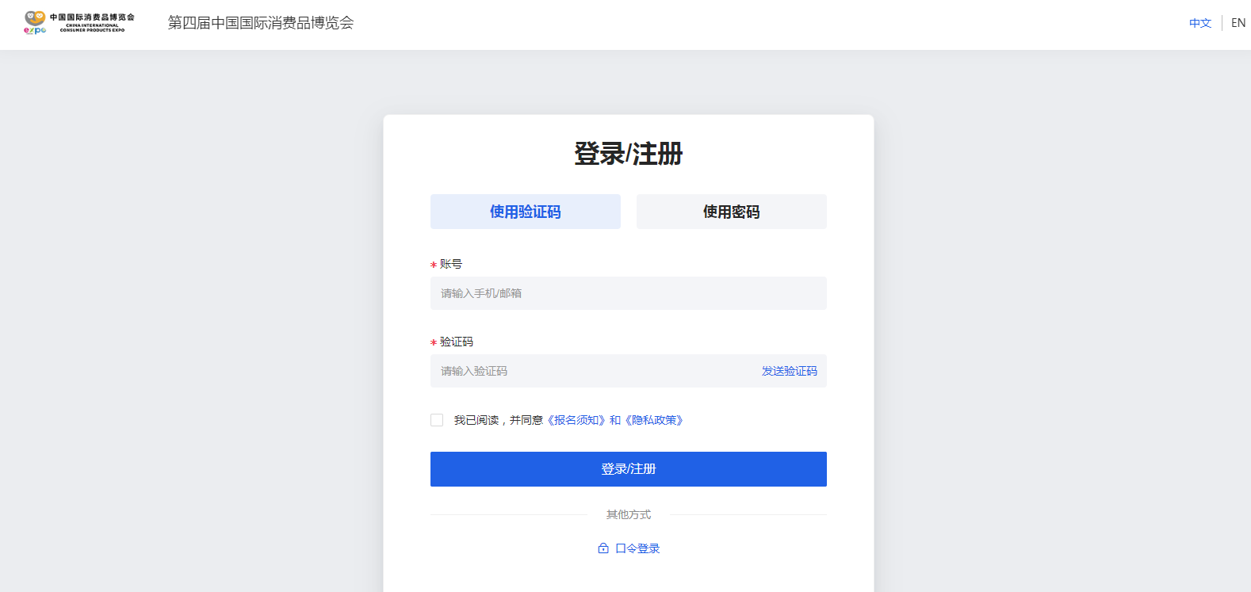
Task: Open the 《报名须知》 link
Action: 576,420
